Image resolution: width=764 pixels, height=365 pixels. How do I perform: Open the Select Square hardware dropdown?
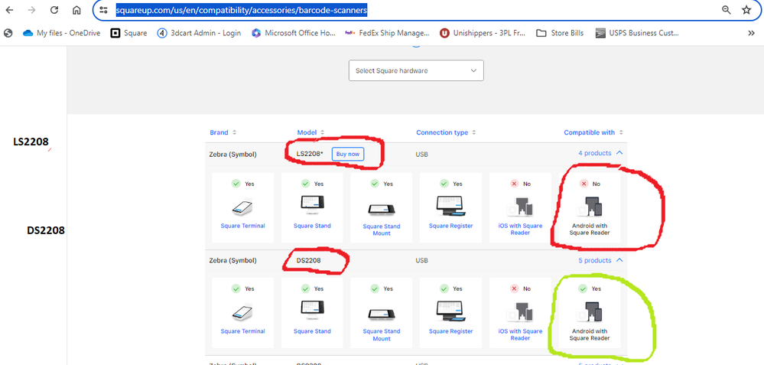click(416, 70)
